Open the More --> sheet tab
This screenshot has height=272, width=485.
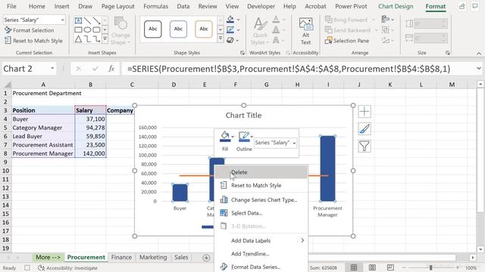[48, 257]
